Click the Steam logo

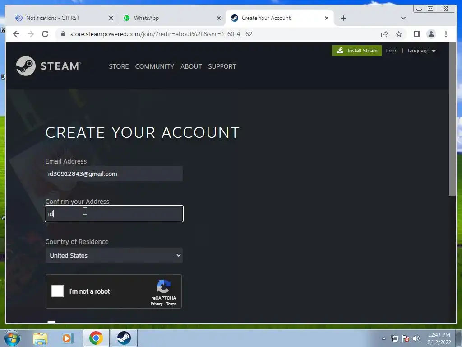point(49,66)
